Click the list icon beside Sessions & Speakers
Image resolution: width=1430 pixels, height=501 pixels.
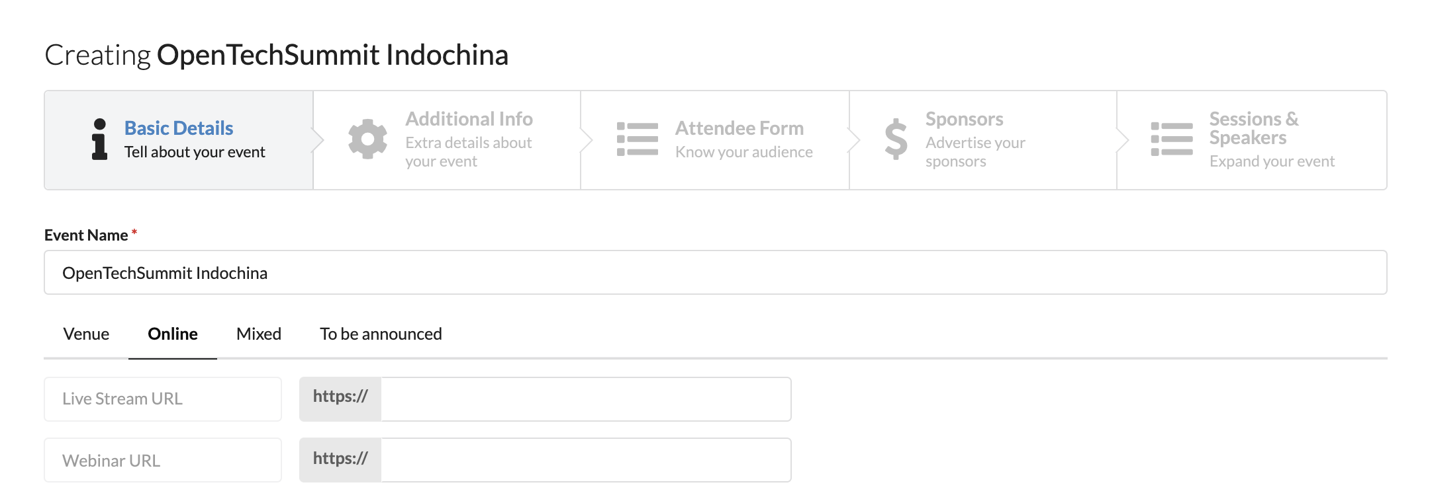(1172, 139)
